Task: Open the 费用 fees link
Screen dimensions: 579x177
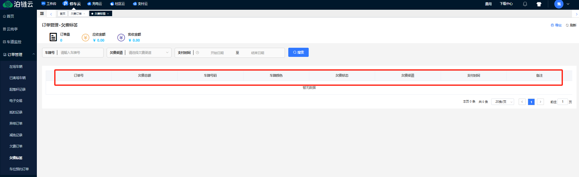Action: (488, 4)
